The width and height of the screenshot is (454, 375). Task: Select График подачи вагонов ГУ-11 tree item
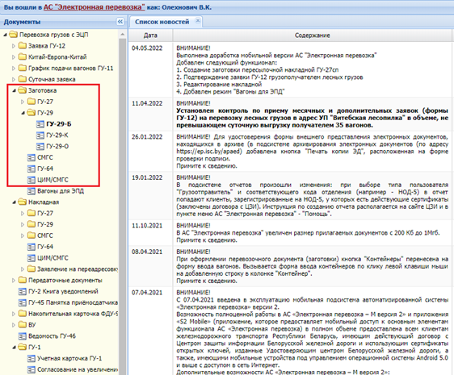point(70,69)
